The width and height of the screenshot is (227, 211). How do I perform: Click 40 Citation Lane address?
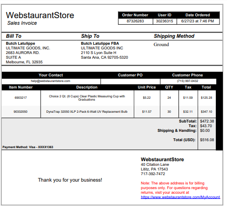(x=155, y=164)
